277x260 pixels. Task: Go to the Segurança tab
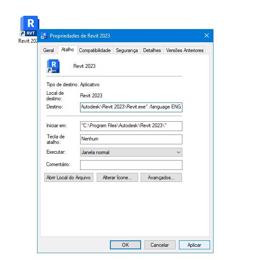pyautogui.click(x=127, y=50)
